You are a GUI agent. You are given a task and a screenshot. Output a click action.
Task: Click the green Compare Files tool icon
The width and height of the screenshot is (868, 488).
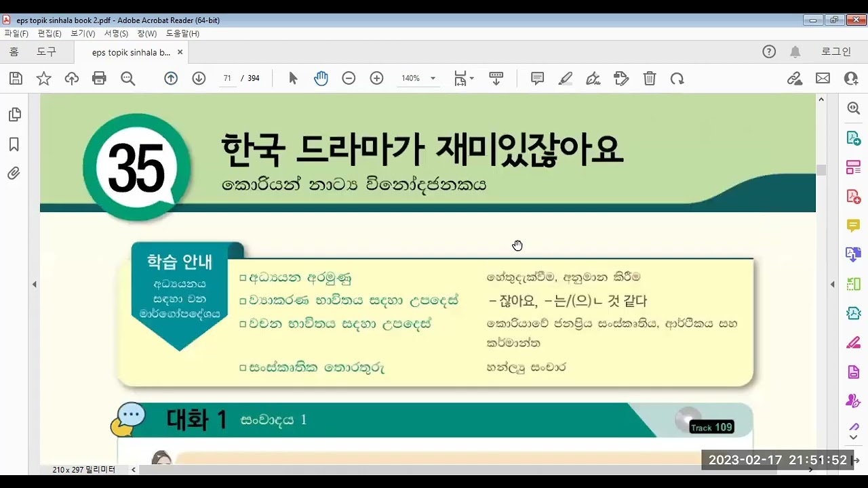pos(854,284)
